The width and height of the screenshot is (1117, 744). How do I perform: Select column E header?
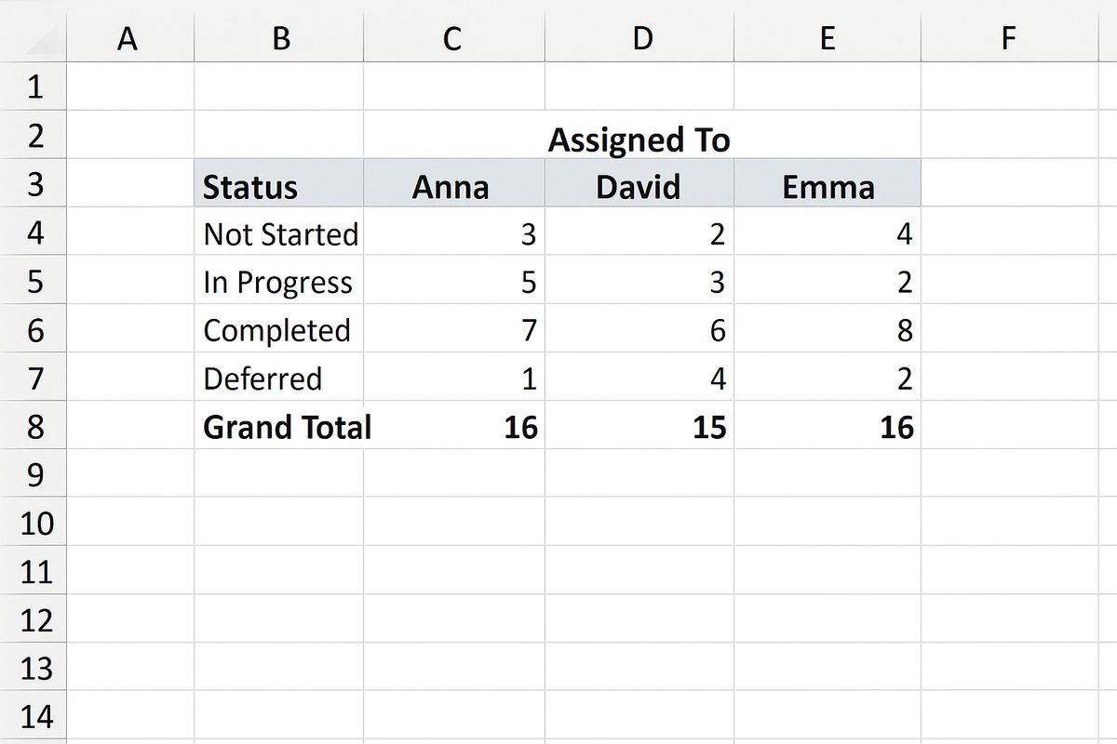(x=827, y=39)
